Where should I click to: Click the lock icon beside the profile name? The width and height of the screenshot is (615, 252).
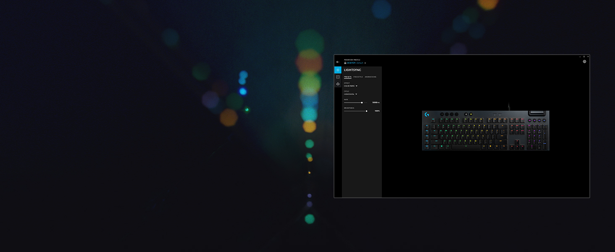(x=345, y=63)
